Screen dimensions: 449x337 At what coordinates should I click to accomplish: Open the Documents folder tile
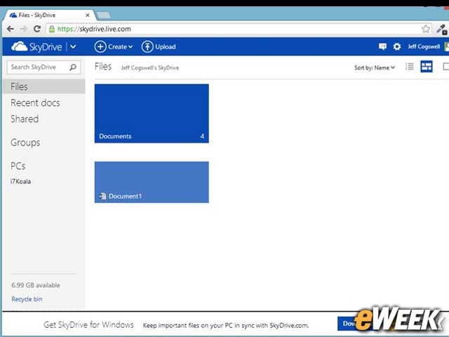pos(152,114)
